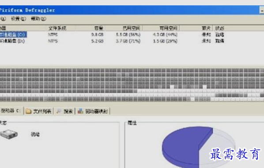Switch to the 驱动器映射 tab

click(93, 111)
